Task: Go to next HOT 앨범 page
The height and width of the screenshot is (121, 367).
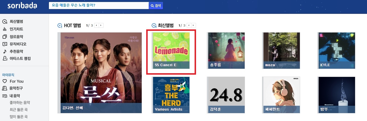Action: 101,25
